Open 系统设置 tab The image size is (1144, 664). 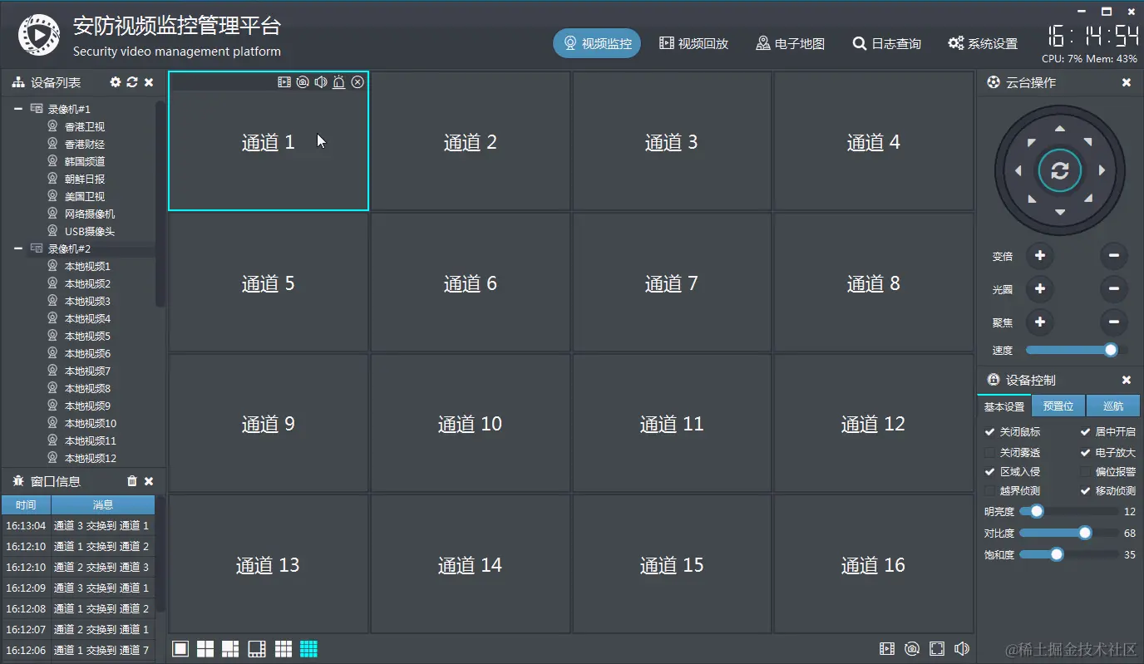click(983, 43)
